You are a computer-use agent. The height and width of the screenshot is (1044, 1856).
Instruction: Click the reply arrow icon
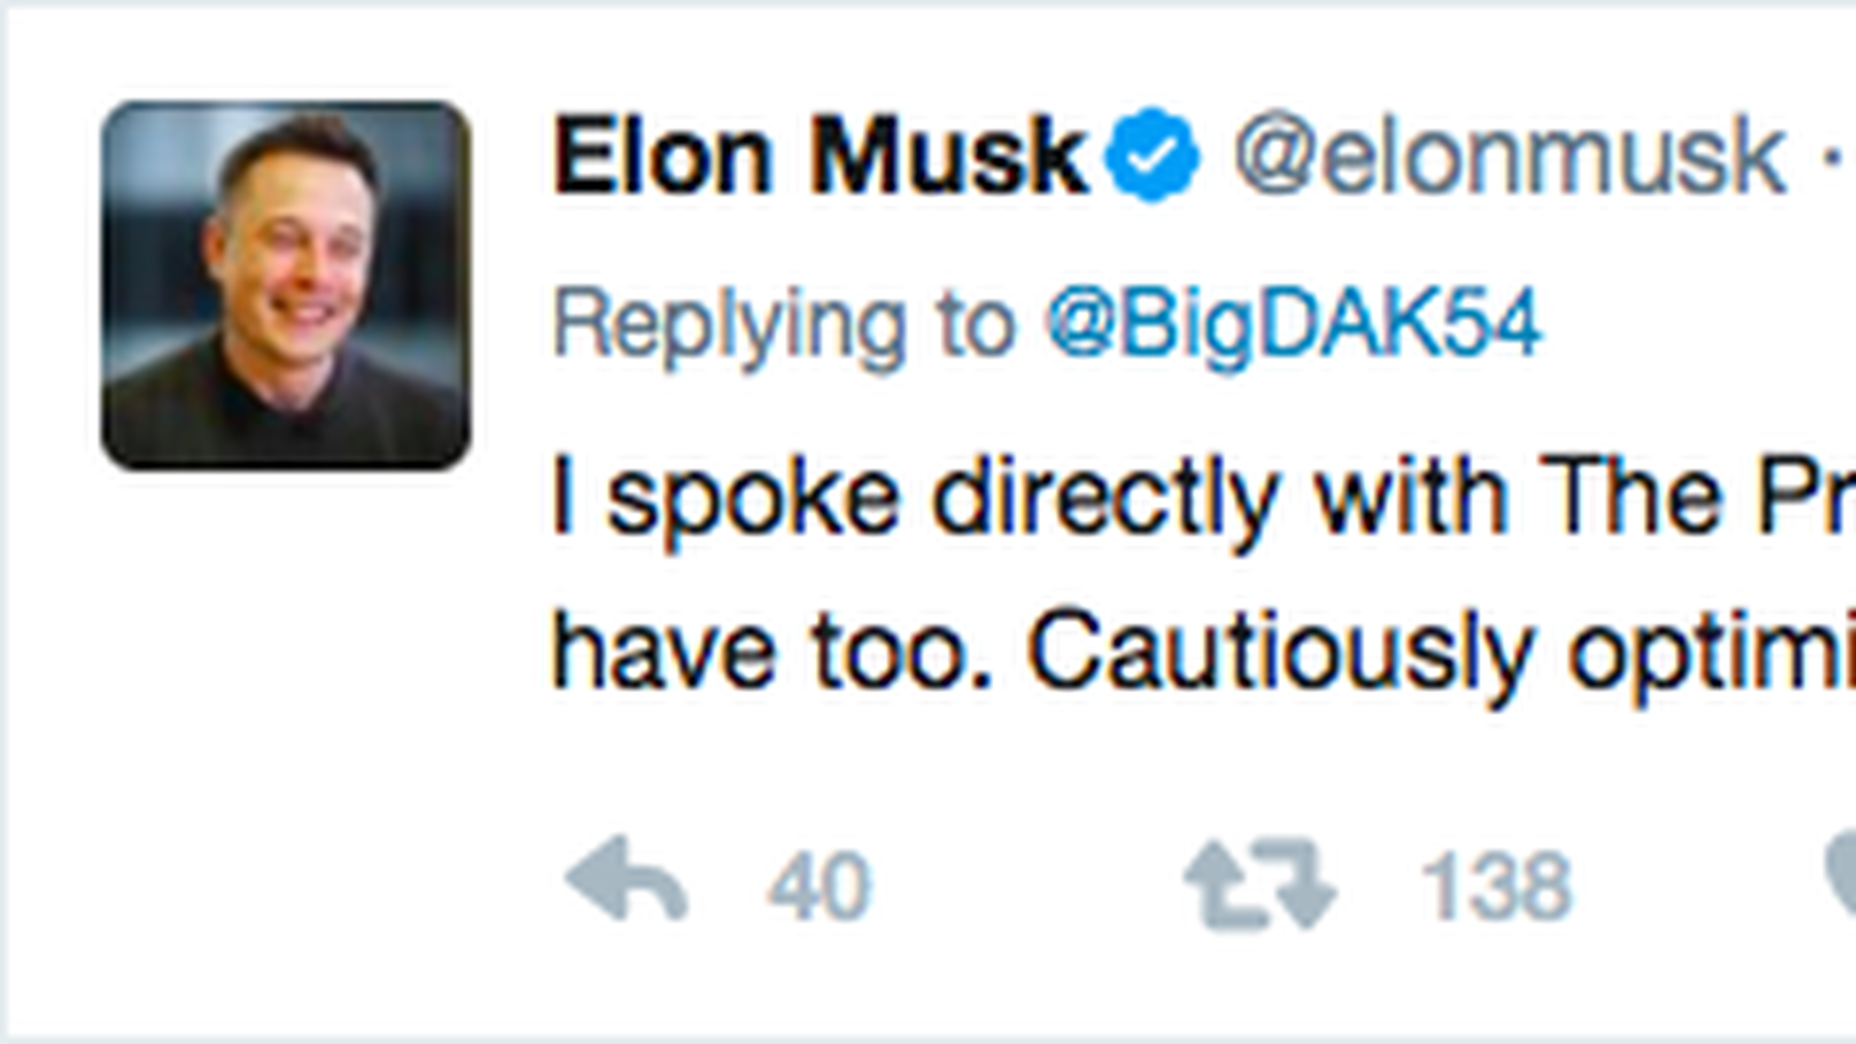(626, 880)
